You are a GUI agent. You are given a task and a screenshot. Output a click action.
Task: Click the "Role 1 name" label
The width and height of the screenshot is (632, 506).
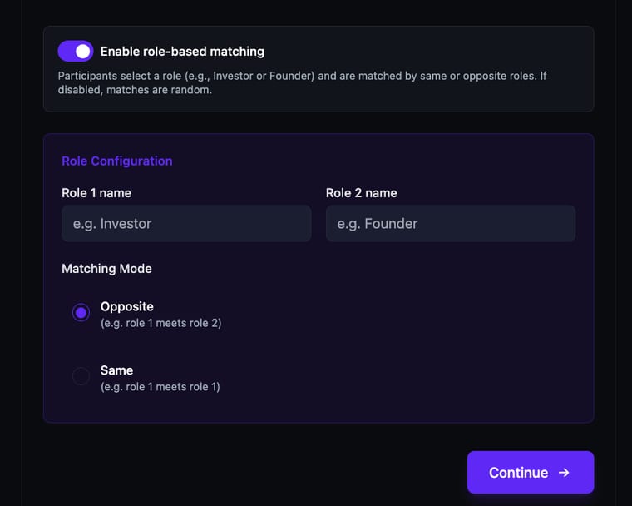(96, 193)
